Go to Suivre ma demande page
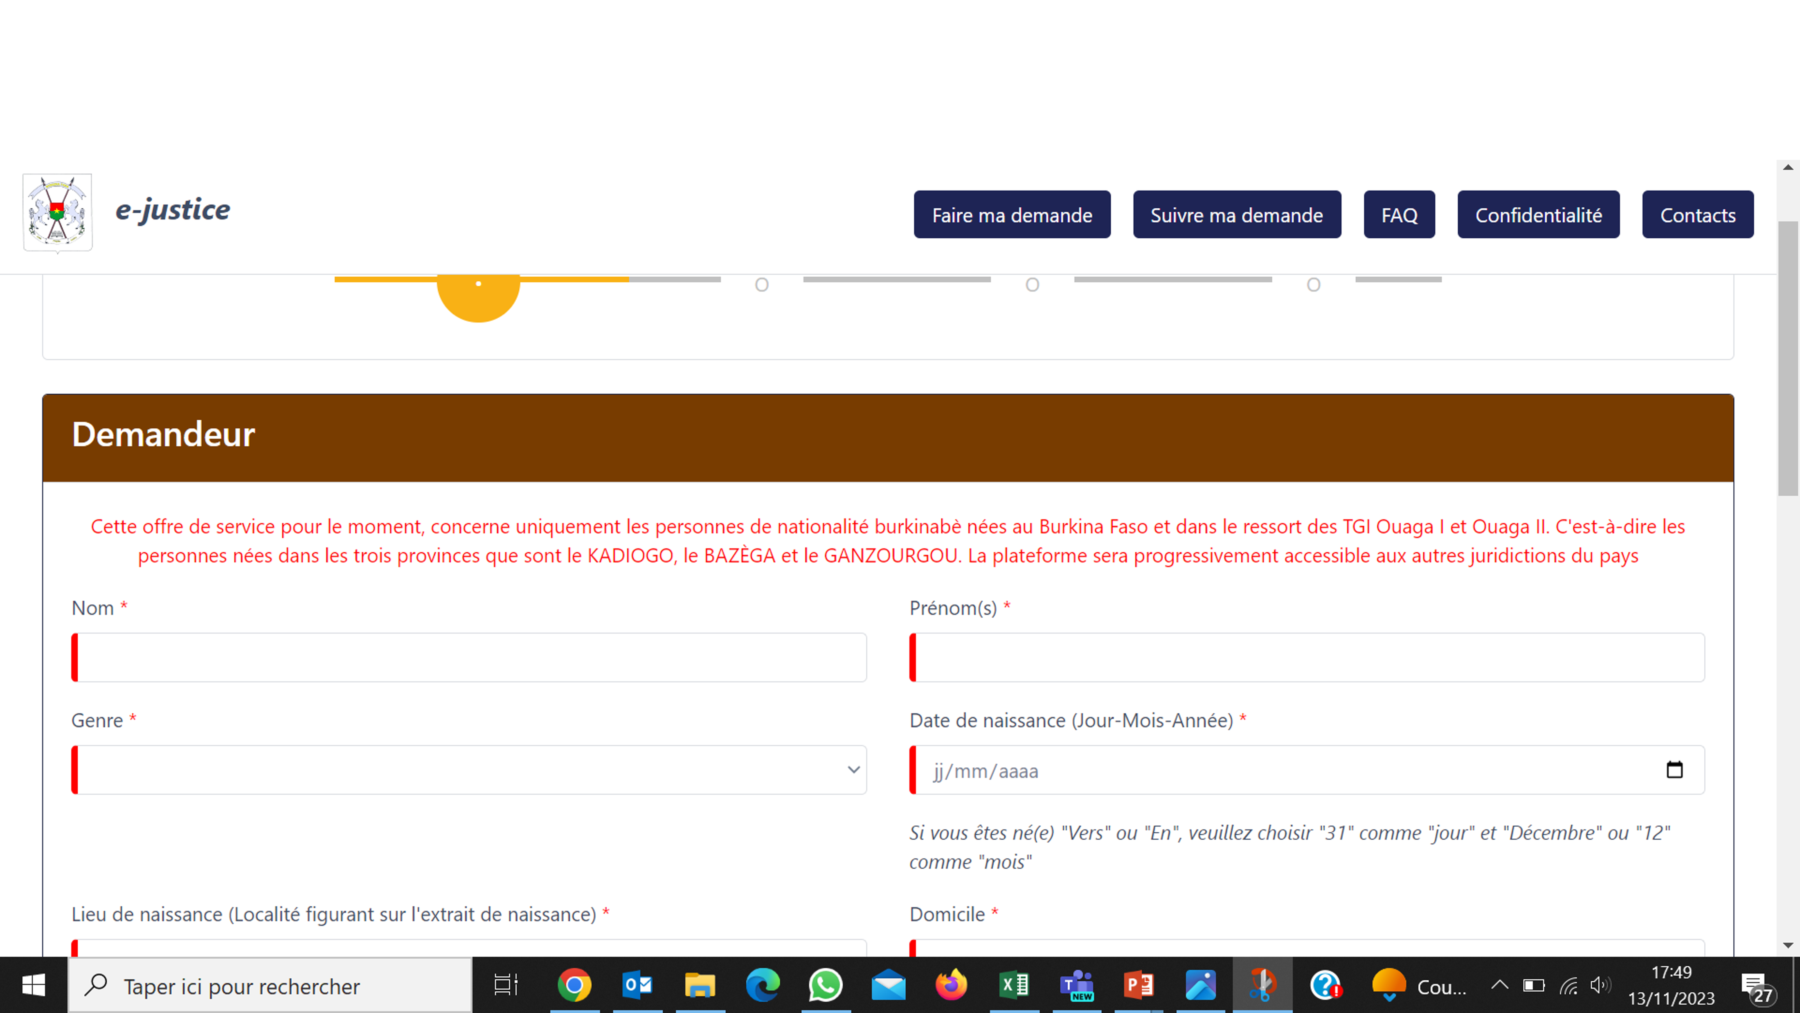The width and height of the screenshot is (1800, 1013). click(1237, 215)
